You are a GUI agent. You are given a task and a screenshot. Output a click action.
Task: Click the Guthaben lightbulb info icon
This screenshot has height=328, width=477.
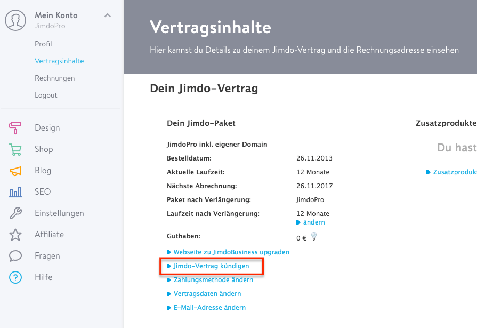click(x=314, y=236)
